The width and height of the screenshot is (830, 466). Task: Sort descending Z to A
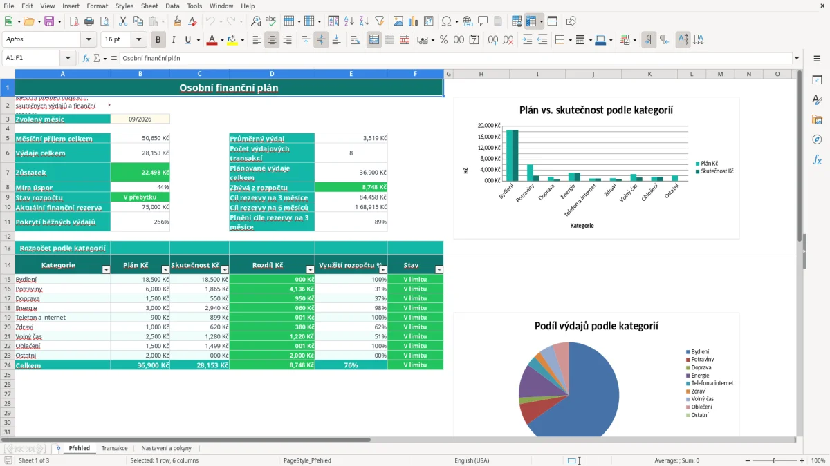pyautogui.click(x=364, y=21)
